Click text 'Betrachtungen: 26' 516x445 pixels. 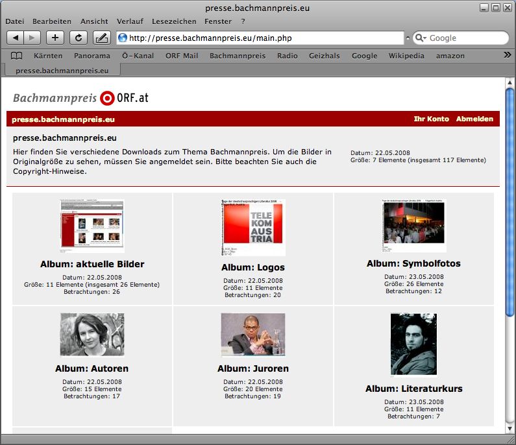tap(92, 292)
